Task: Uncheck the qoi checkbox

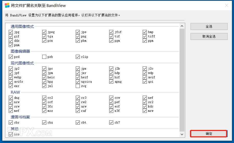Action: tap(145, 82)
